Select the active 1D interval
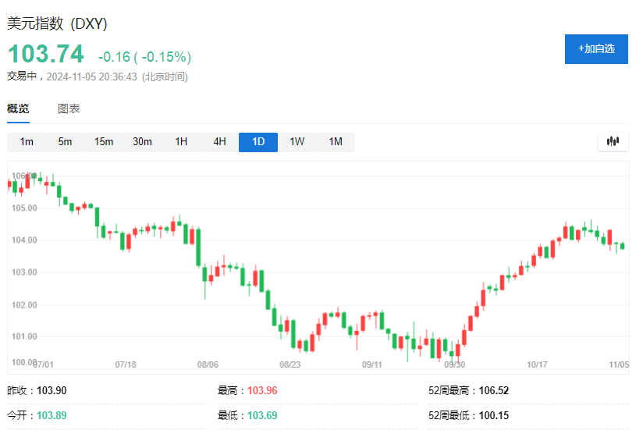This screenshot has width=643, height=441. click(x=258, y=142)
